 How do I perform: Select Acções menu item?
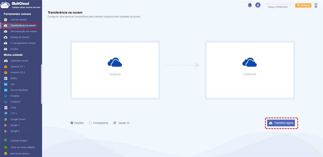click(x=15, y=49)
